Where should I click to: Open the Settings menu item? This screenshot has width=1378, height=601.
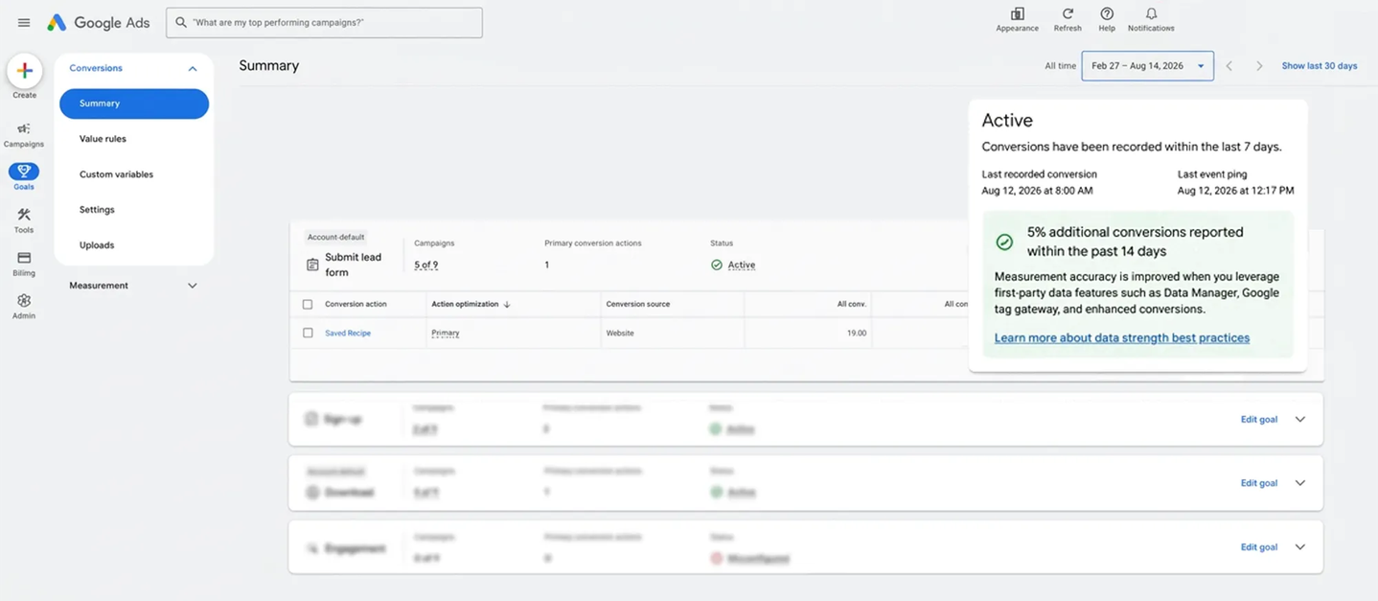pyautogui.click(x=97, y=210)
